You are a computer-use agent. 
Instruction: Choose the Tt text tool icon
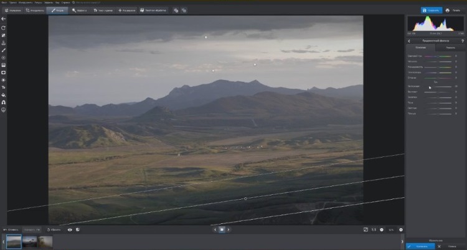4,87
